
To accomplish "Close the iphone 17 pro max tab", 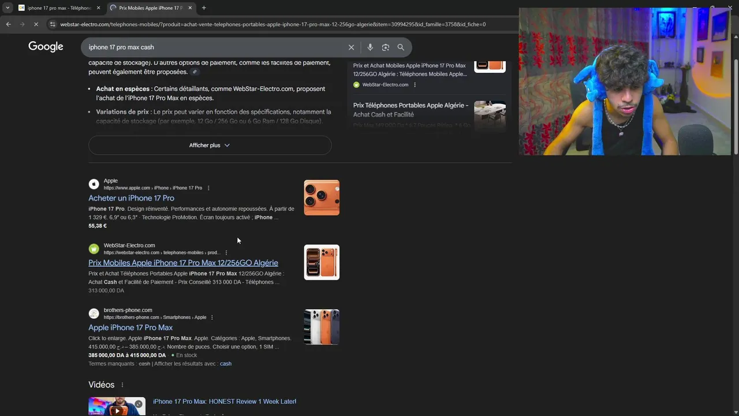I will 98,8.
